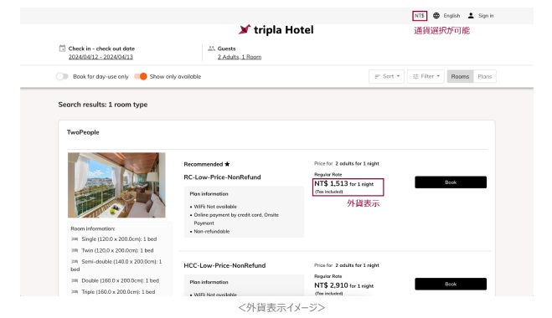Click the globe language icon

point(436,15)
